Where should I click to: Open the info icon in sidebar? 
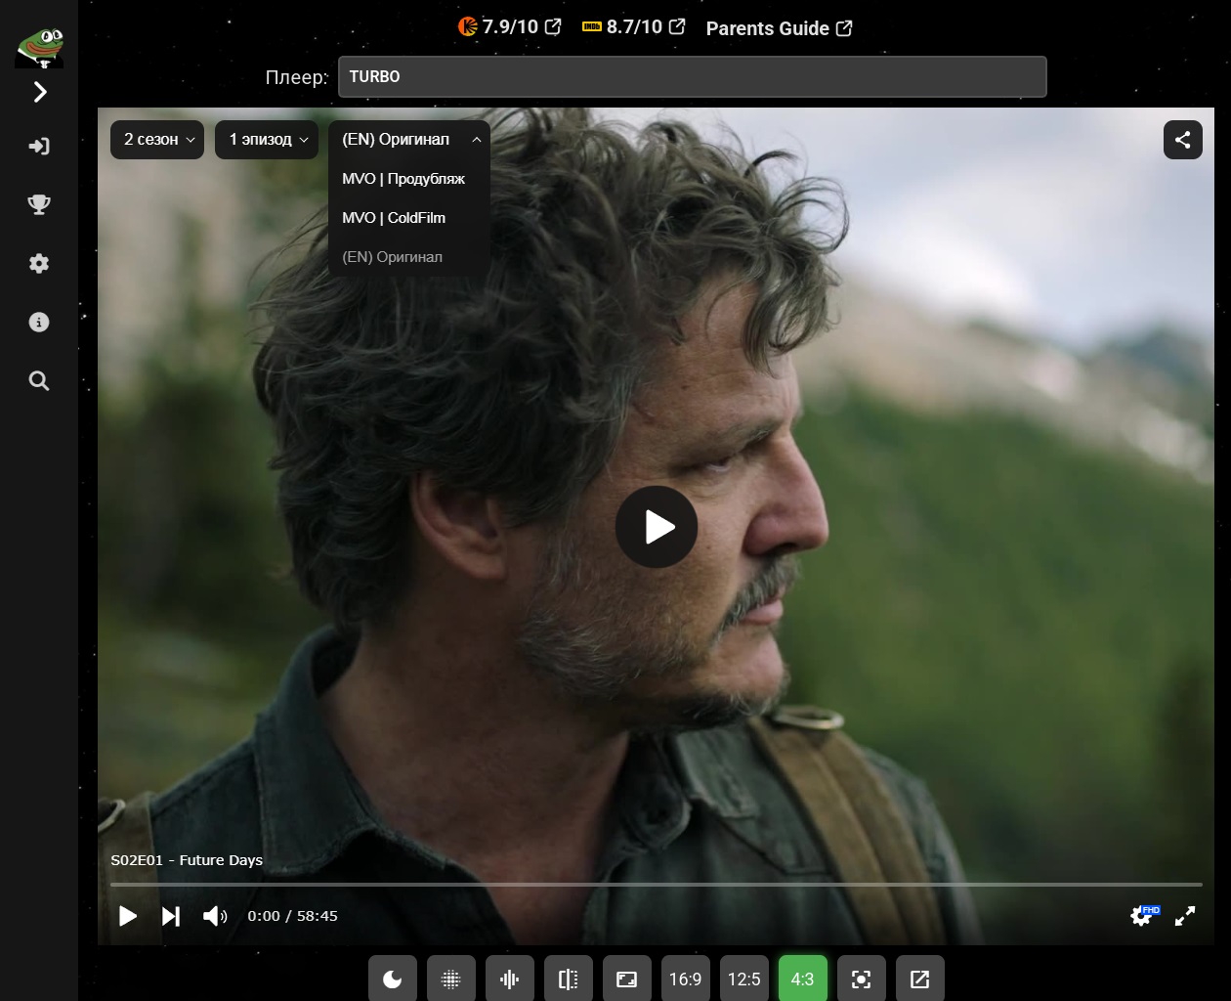coord(39,322)
